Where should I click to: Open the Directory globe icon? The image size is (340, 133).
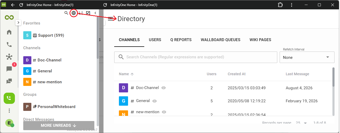tap(74, 13)
